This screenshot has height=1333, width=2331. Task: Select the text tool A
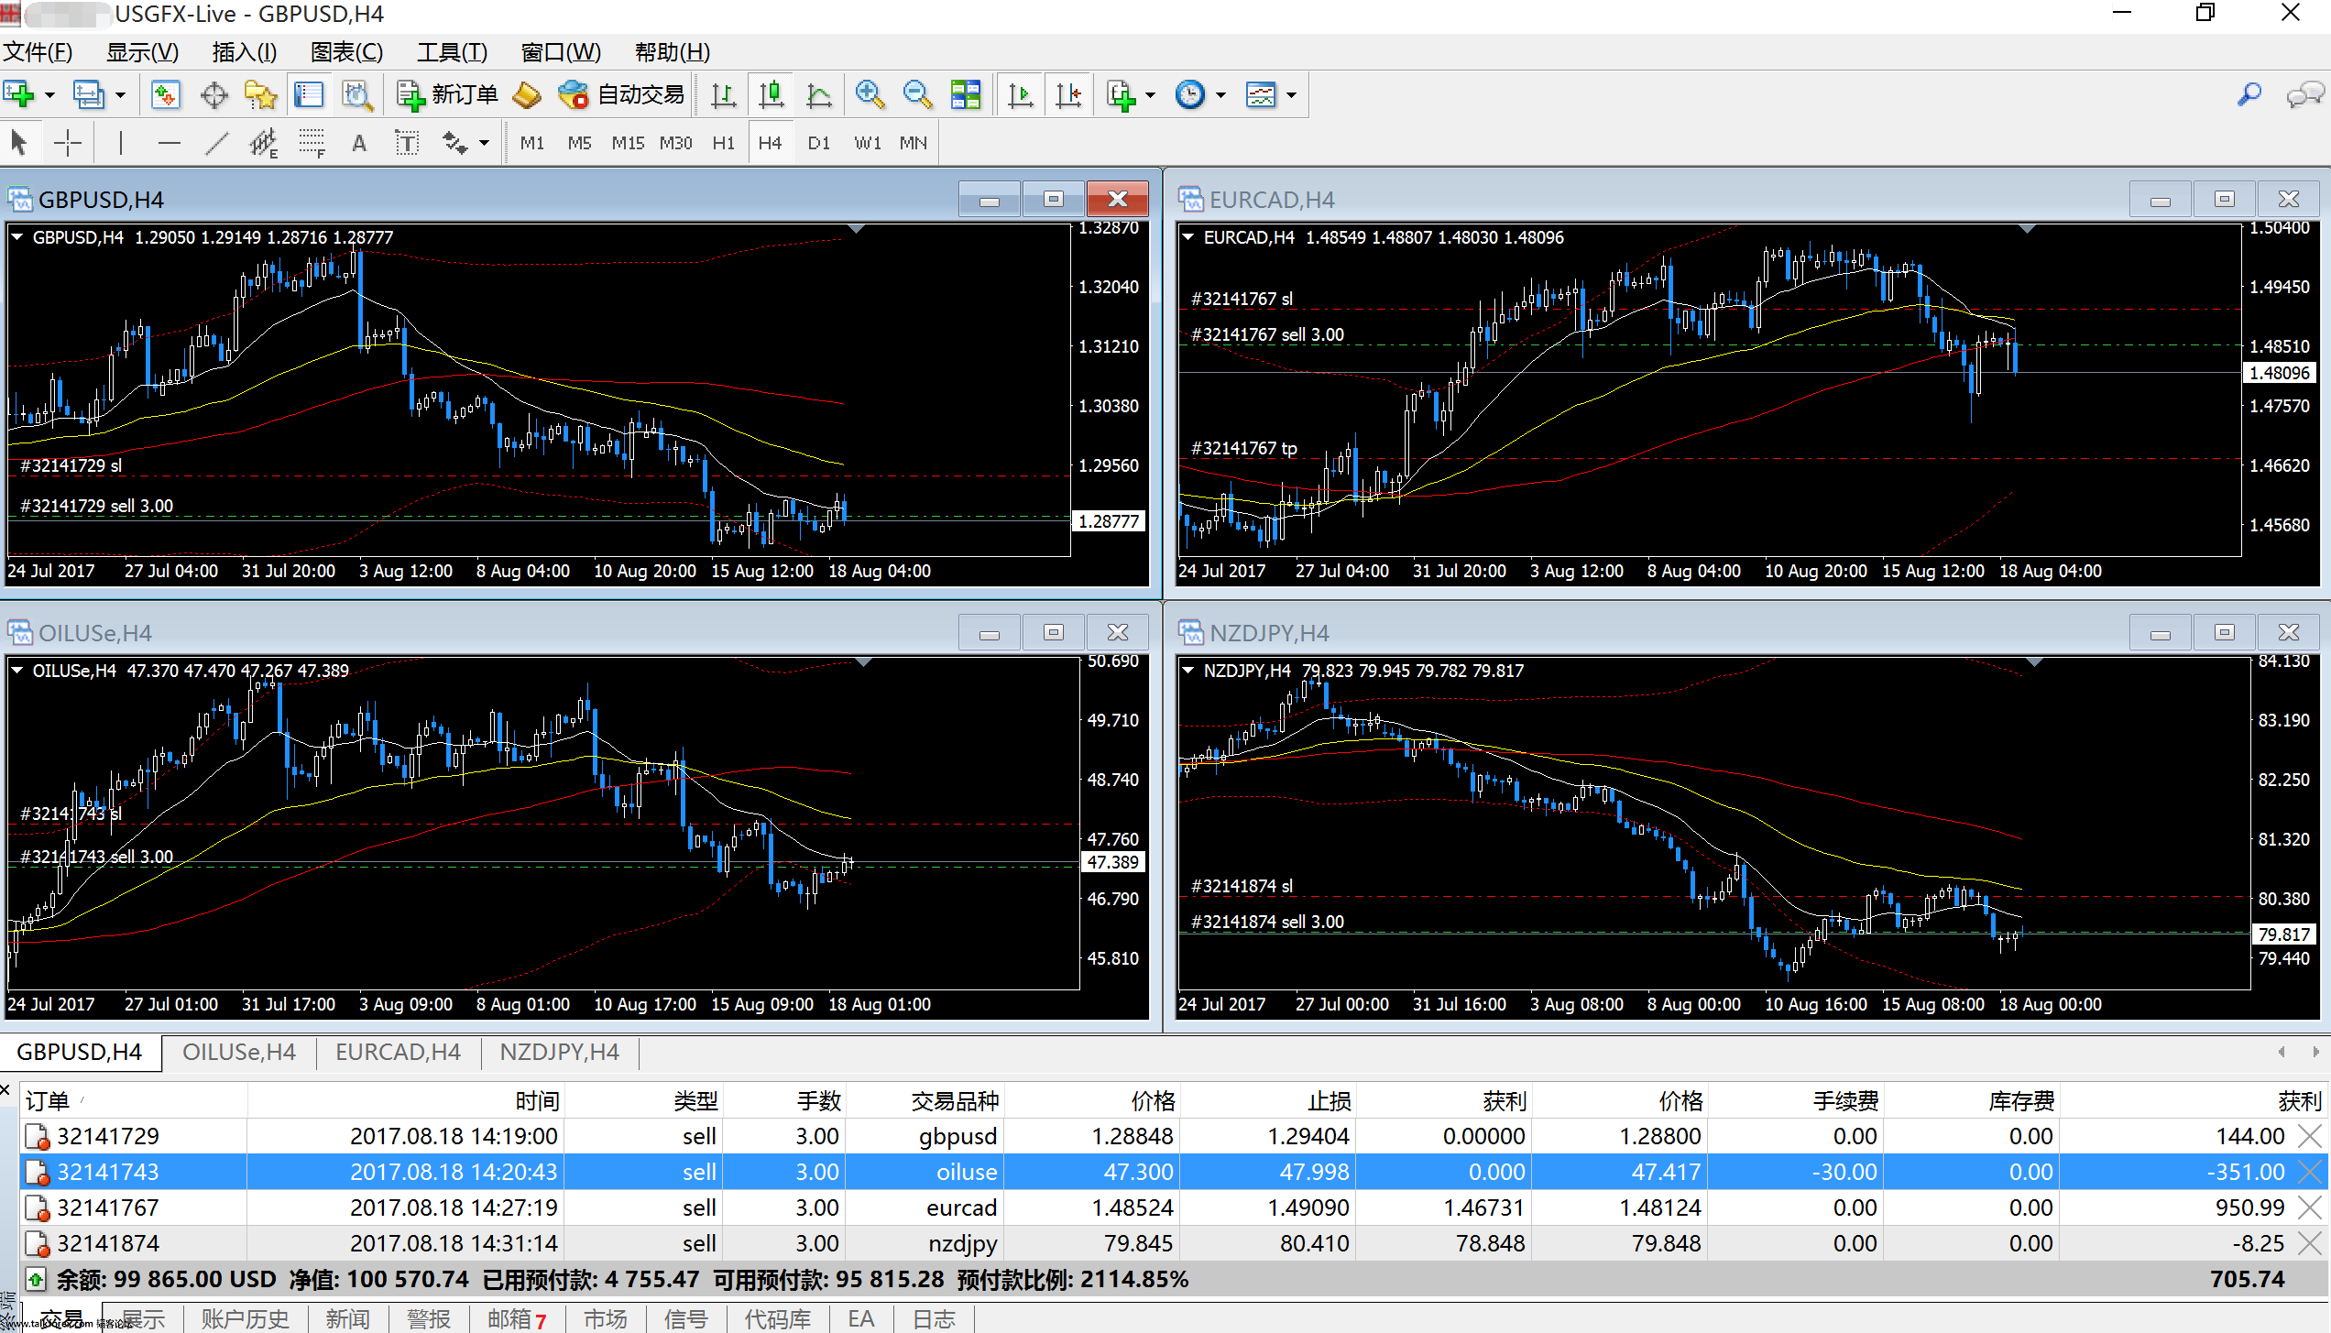[359, 143]
